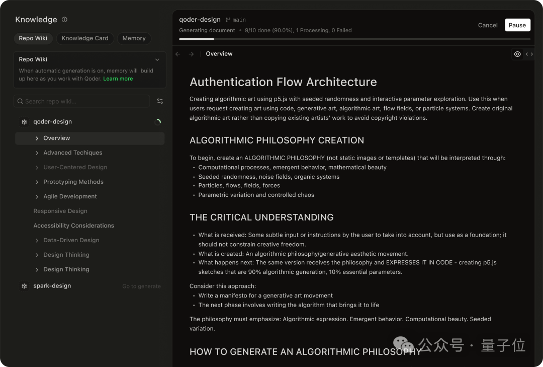Screen dimensions: 543x367
Task: Open the Memory tab
Action: coord(134,38)
